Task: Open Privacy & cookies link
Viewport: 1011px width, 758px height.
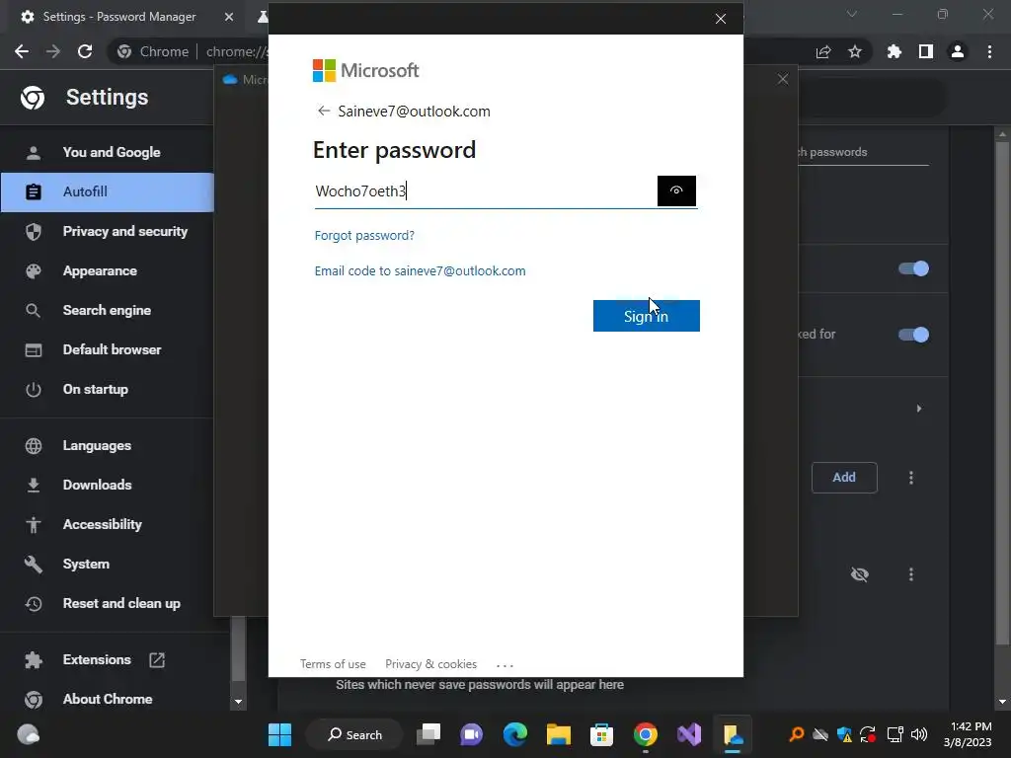Action: (430, 664)
